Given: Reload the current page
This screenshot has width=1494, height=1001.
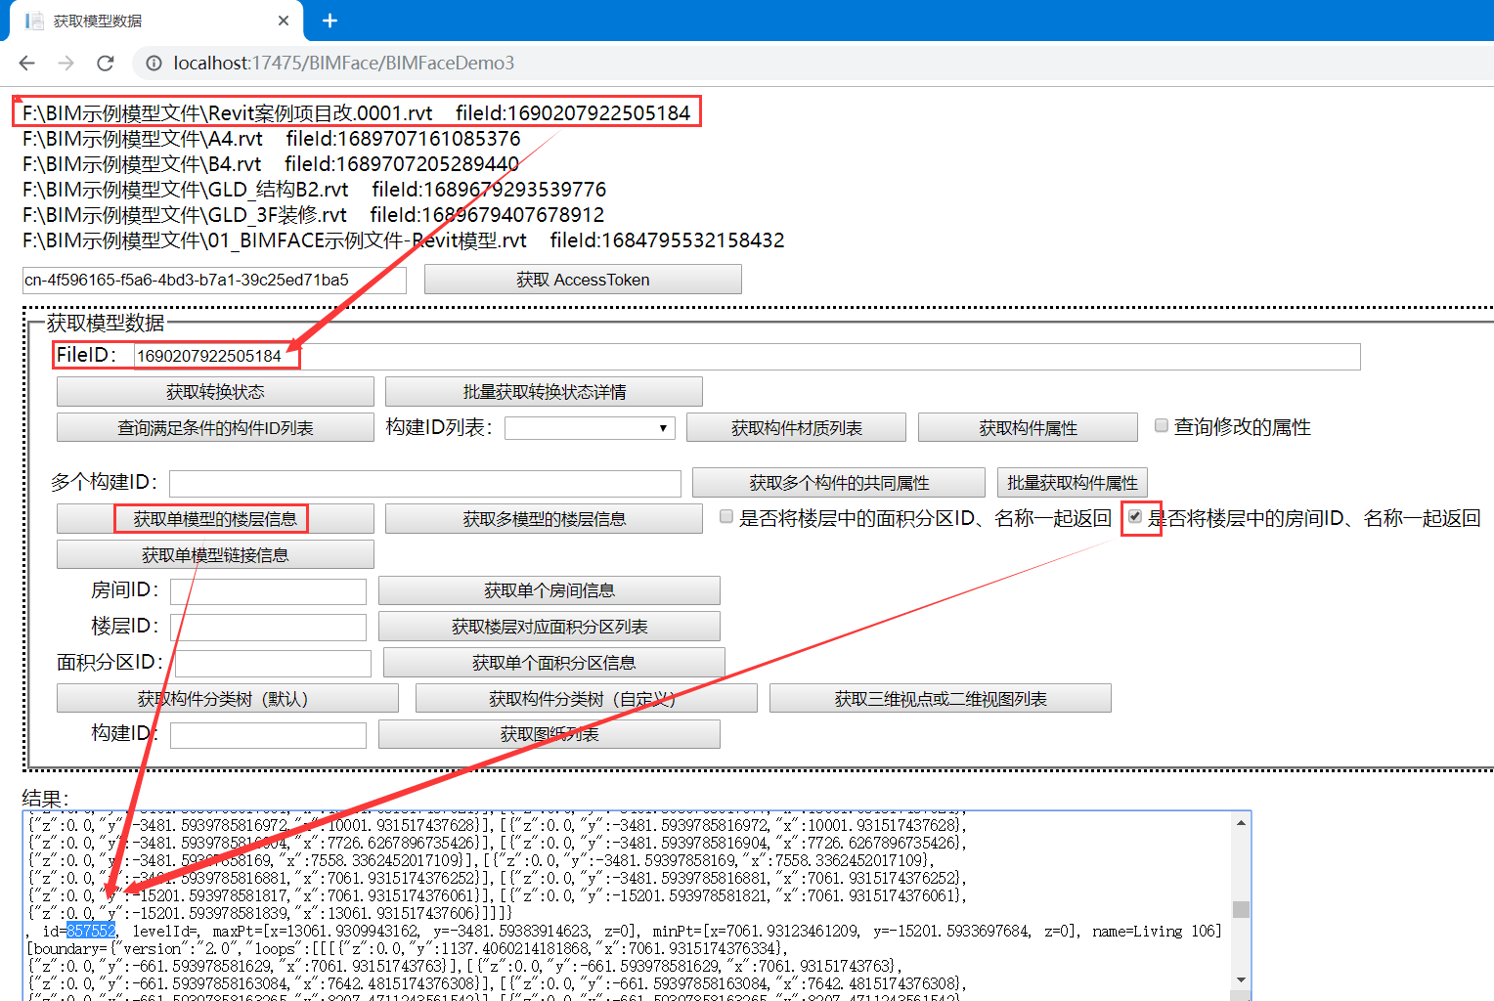Looking at the screenshot, I should [105, 63].
